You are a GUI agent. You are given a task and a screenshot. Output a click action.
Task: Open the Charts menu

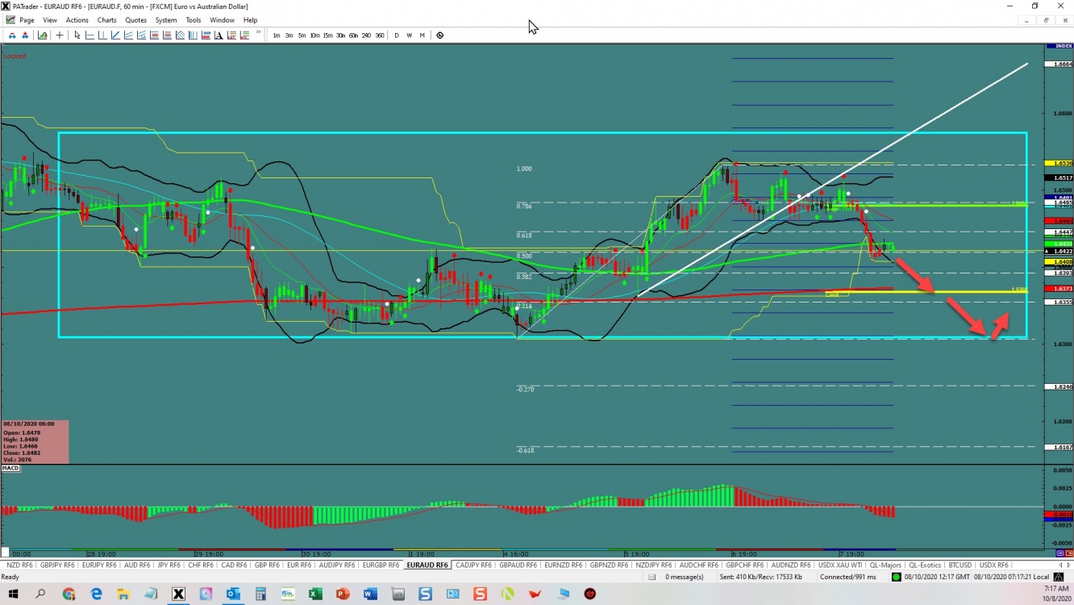click(106, 20)
